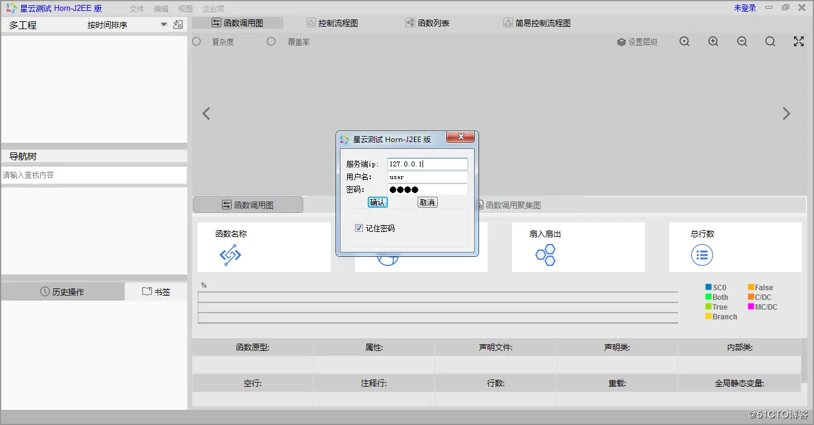Select the 设置层级 (set hierarchy) icon
Viewport: 814px width, 425px height.
click(x=621, y=41)
